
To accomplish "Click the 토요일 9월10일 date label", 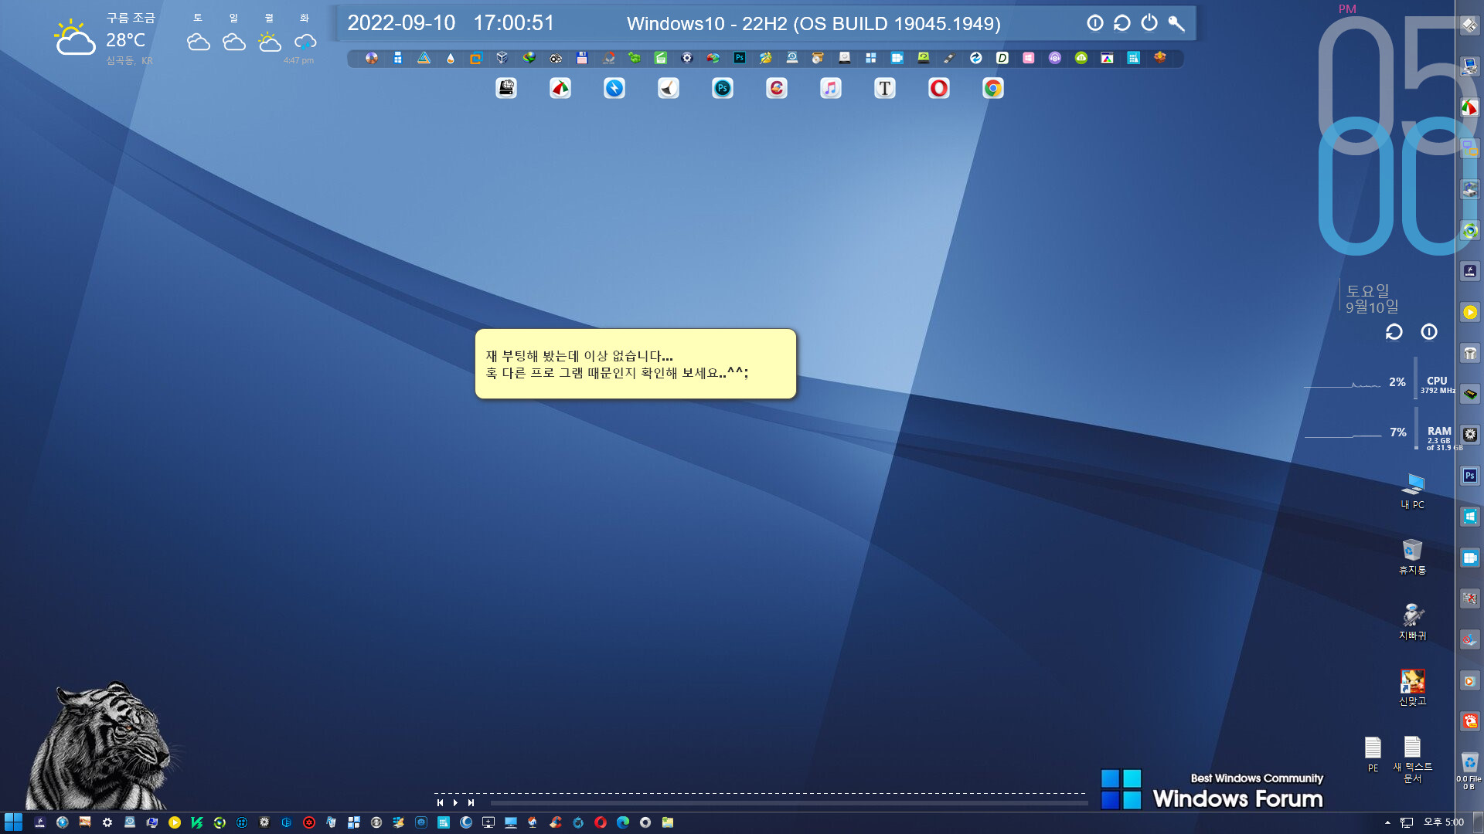I will [x=1372, y=299].
